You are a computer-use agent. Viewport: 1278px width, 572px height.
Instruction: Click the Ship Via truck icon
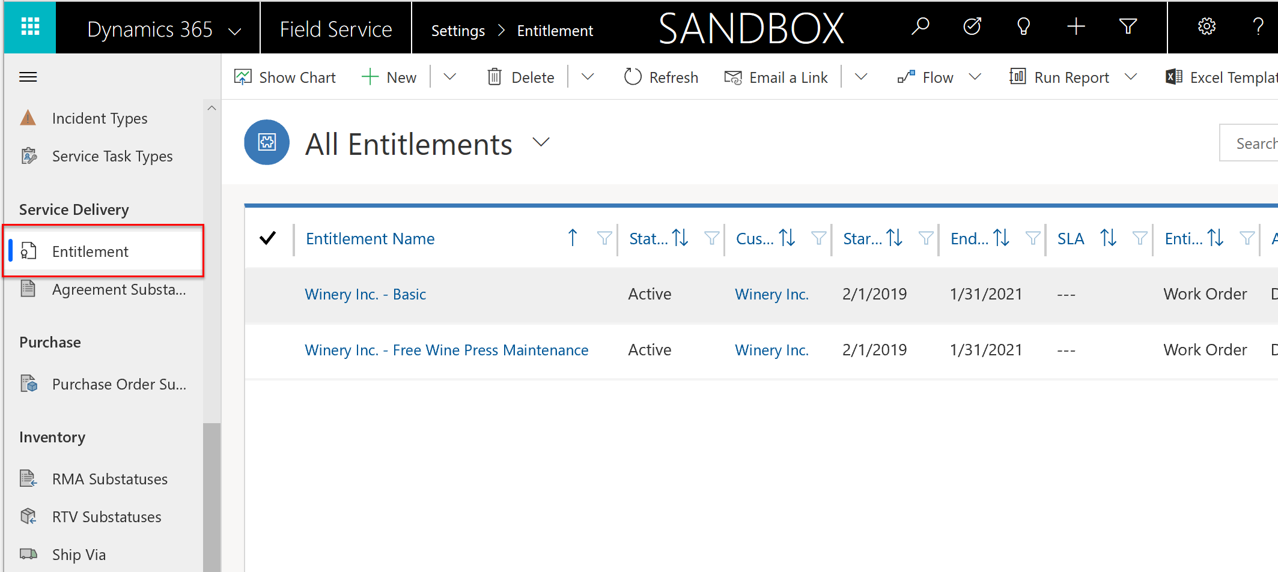coord(28,553)
